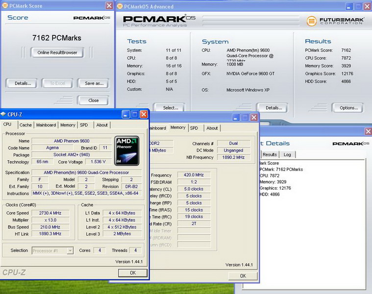Open the Memory tab in front CPU-Z
The height and width of the screenshot is (294, 372).
68,125
